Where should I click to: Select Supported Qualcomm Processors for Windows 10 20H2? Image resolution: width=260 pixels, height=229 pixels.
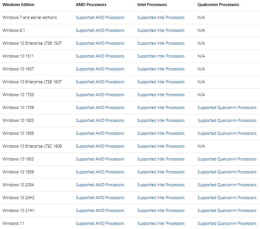(227, 198)
